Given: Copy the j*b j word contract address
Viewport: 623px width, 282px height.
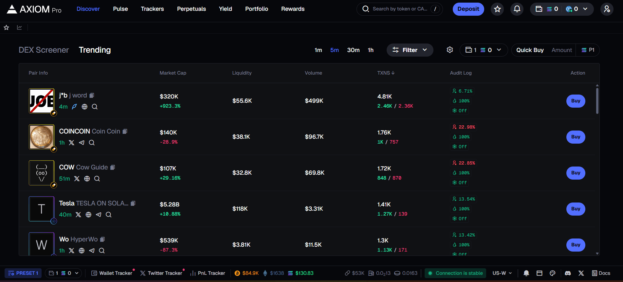Looking at the screenshot, I should [92, 95].
